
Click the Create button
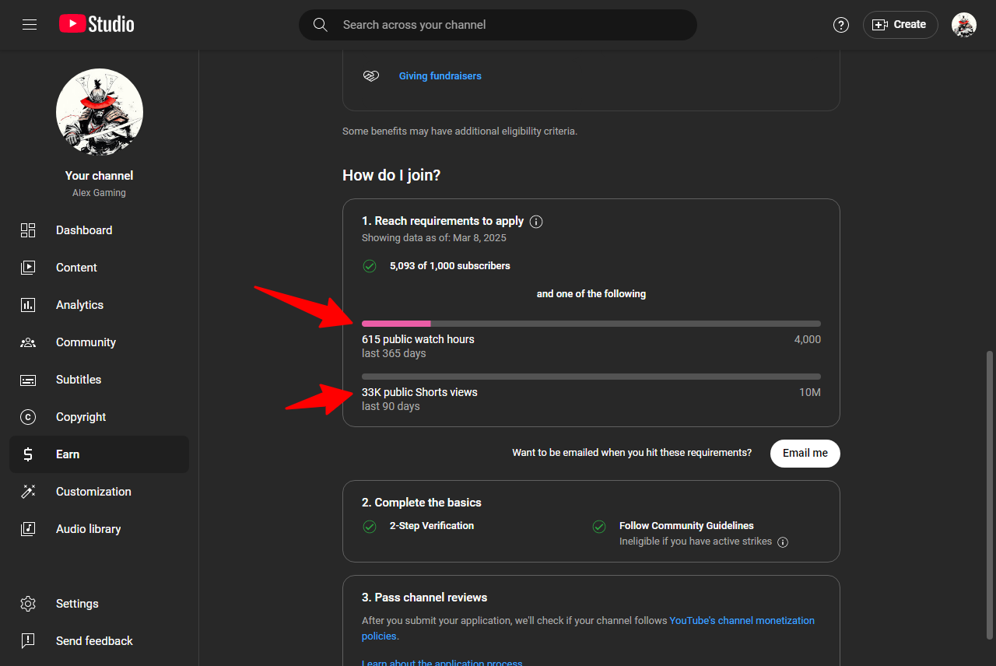[x=900, y=25]
